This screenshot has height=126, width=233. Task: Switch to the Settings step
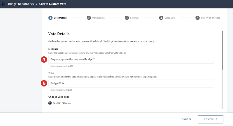134,18
